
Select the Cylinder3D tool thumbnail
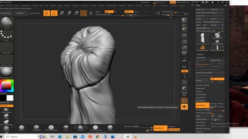pos(217,36)
